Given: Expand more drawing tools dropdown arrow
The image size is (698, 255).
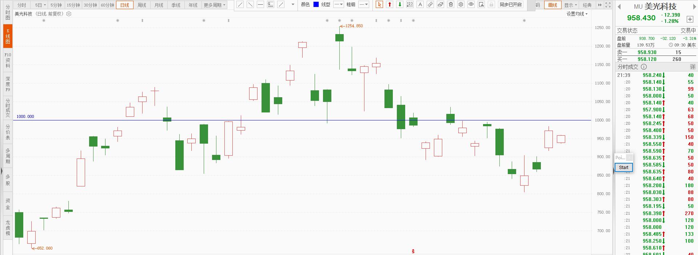Looking at the screenshot, I should click(293, 5).
